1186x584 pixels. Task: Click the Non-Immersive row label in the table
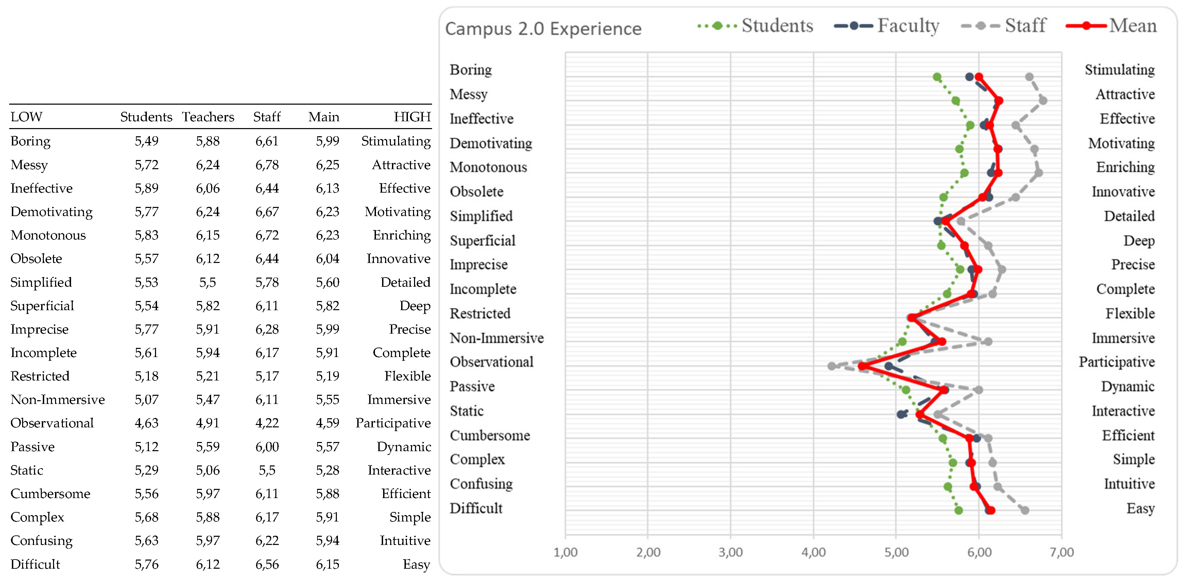(x=57, y=400)
